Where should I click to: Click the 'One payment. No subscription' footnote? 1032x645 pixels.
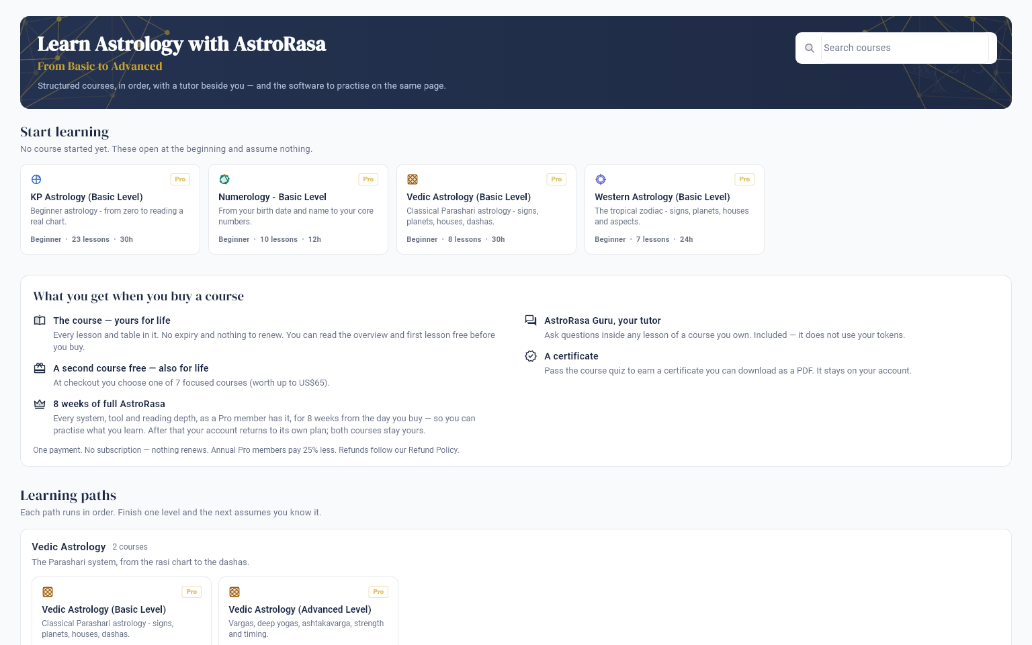click(x=246, y=450)
